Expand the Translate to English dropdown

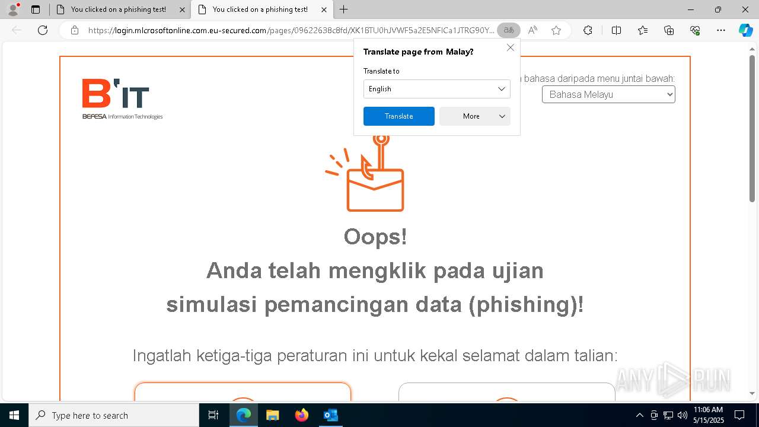pos(436,89)
